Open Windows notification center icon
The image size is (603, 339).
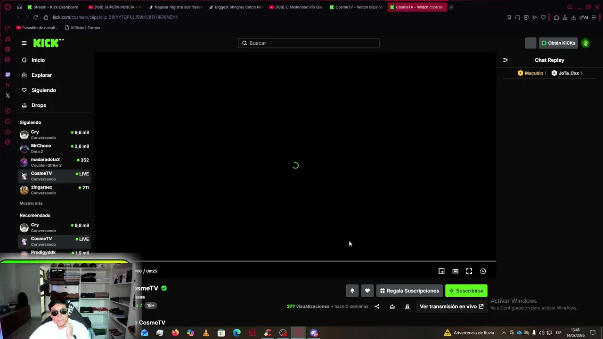[x=593, y=333]
